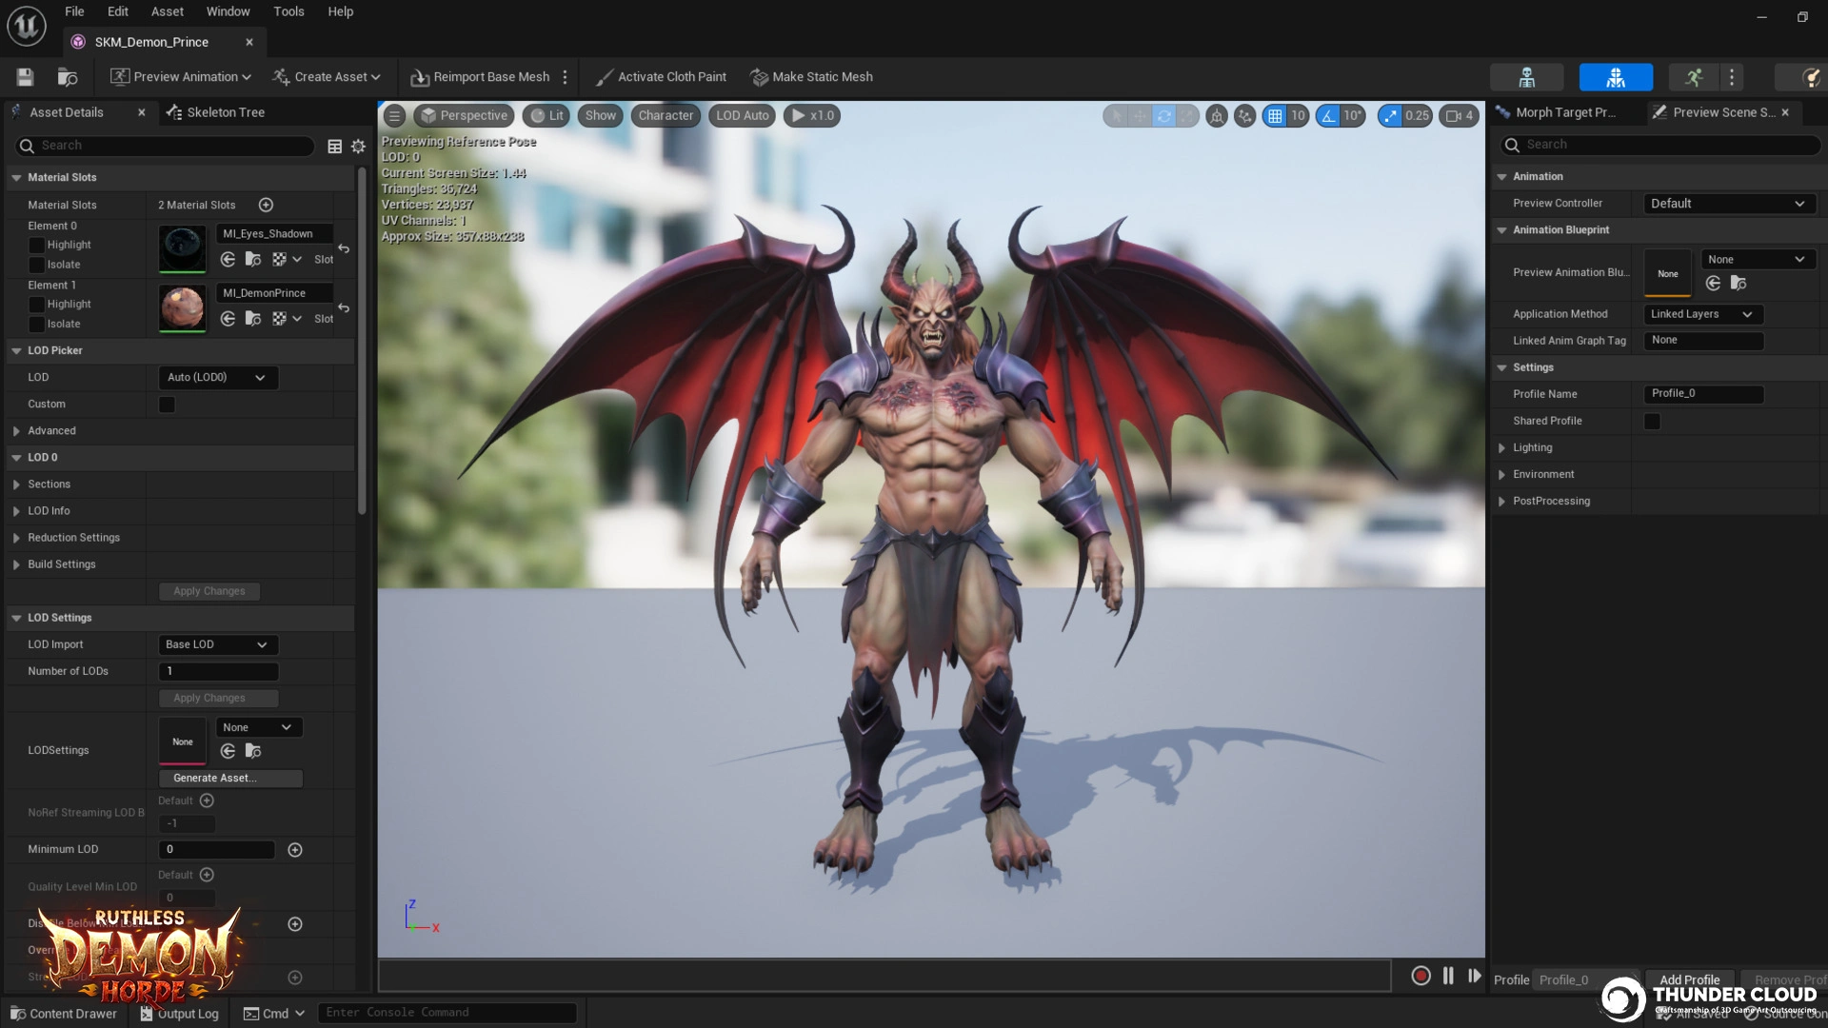Open the LOD Auto (LOD0) dropdown

218,378
